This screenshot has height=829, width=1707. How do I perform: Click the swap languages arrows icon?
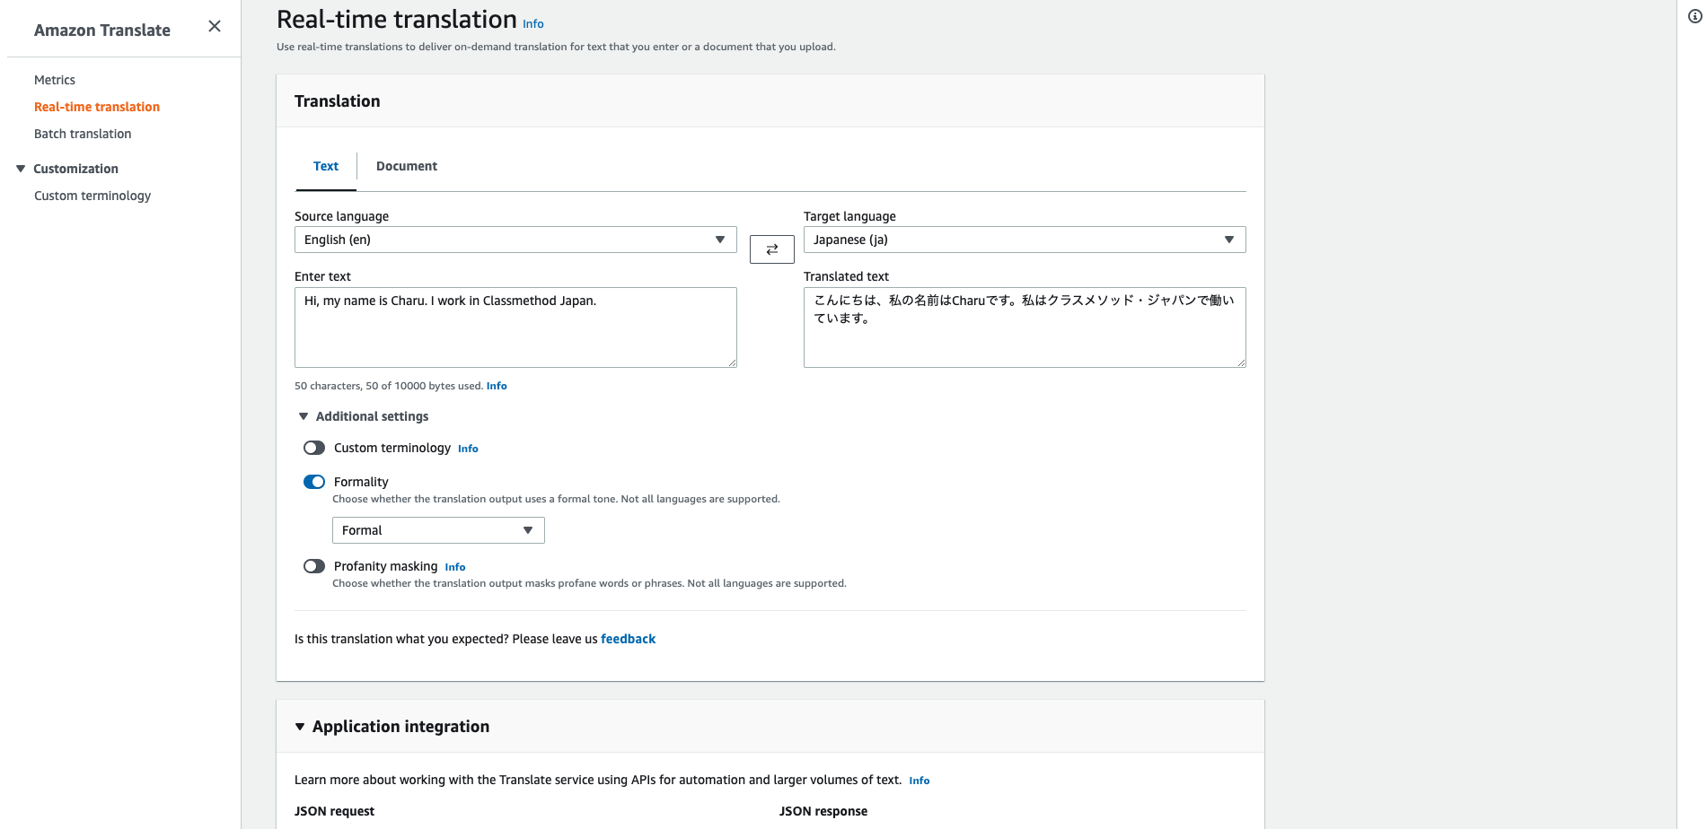tap(771, 249)
